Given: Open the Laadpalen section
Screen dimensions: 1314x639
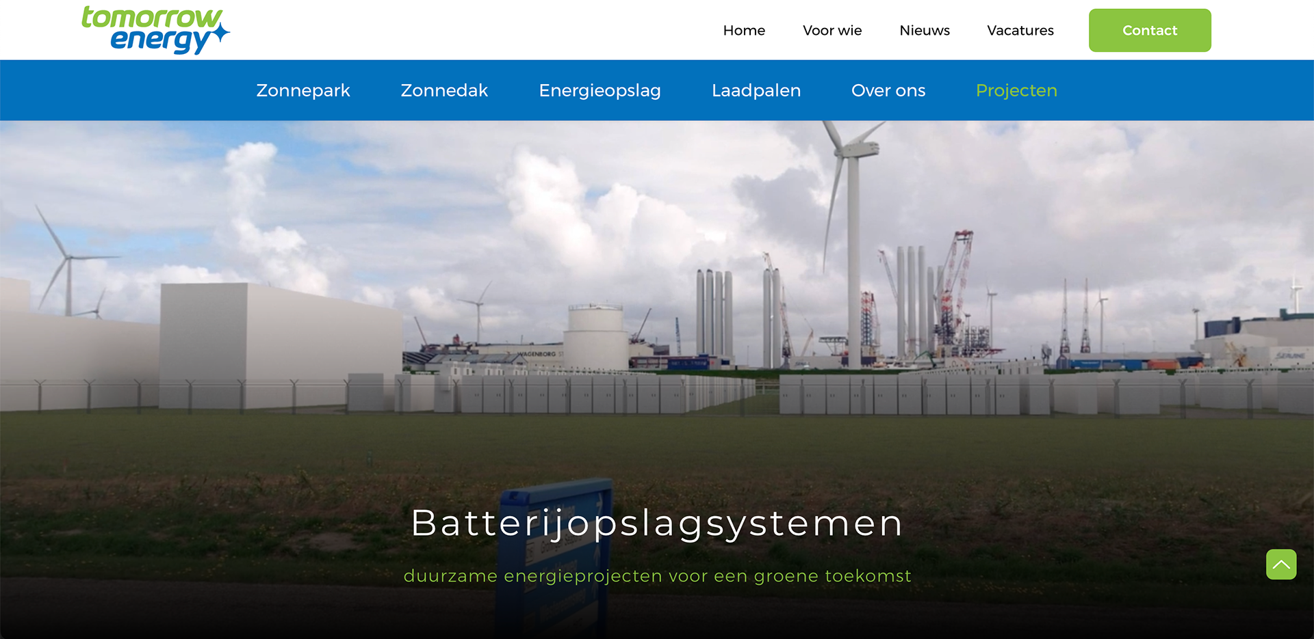Looking at the screenshot, I should tap(756, 91).
